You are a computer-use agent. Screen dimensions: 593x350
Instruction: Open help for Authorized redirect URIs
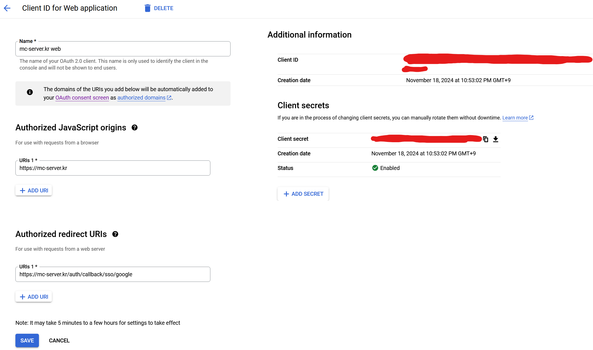115,234
